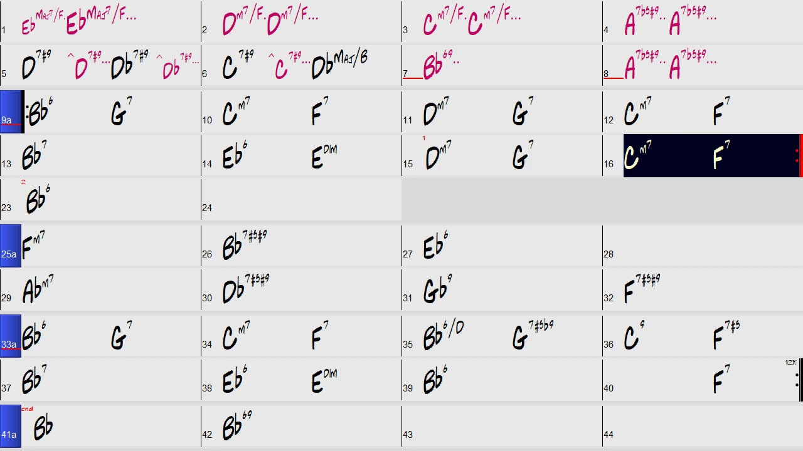Viewport: 803px width, 451px height.
Task: Select the Bb69 chord in bar 42
Action: (x=237, y=426)
